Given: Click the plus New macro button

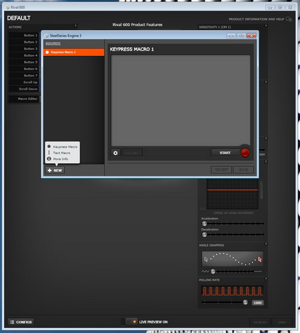Looking at the screenshot, I should tap(55, 170).
